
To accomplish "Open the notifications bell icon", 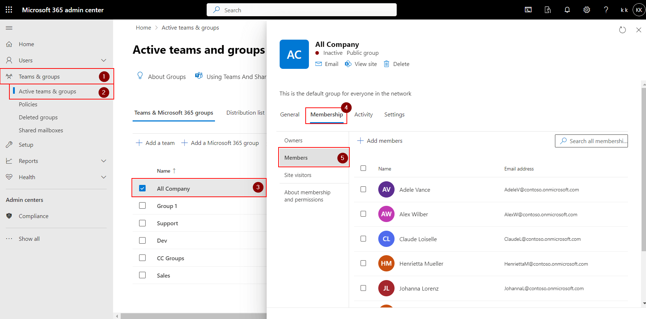I will 567,10.
